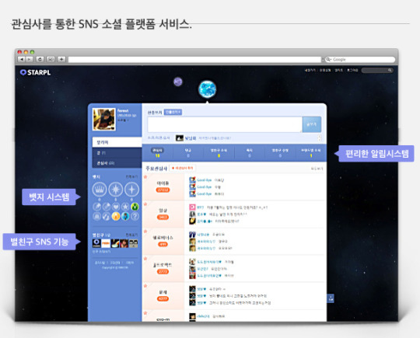Image resolution: width=420 pixels, height=338 pixels.
Task: Click the pink avatar in second interest row
Action: click(192, 207)
